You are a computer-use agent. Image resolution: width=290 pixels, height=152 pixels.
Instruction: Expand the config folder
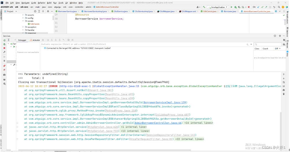coord(23,18)
